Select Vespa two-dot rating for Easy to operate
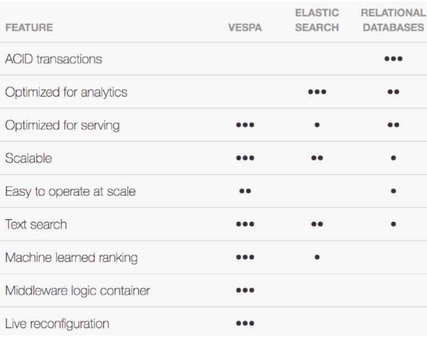 245,191
